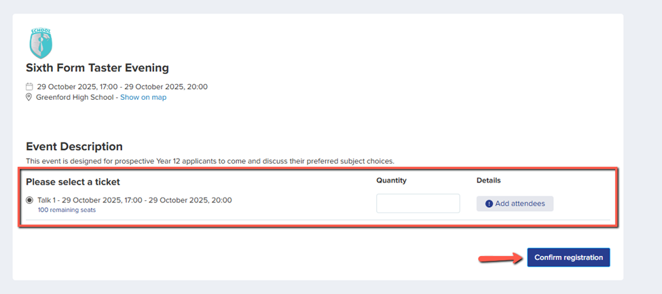Viewport: 662px width, 294px height.
Task: Click the exclamation icon in Add attendees
Action: pyautogui.click(x=489, y=204)
